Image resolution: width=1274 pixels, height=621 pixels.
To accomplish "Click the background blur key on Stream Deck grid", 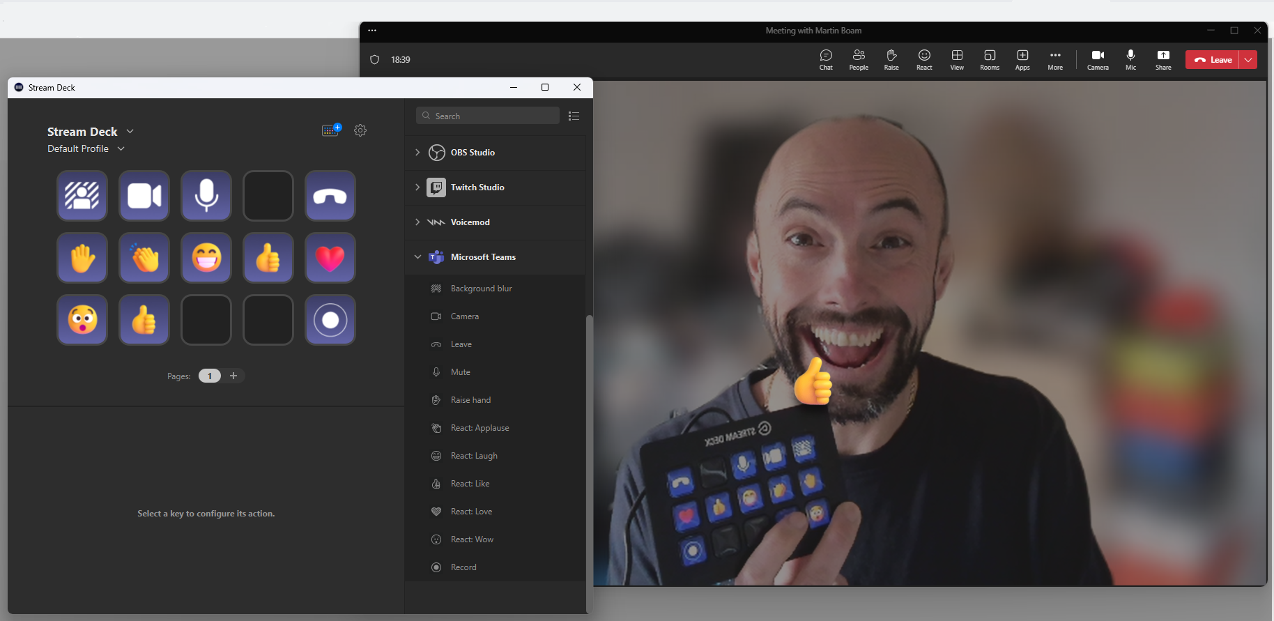I will point(82,196).
